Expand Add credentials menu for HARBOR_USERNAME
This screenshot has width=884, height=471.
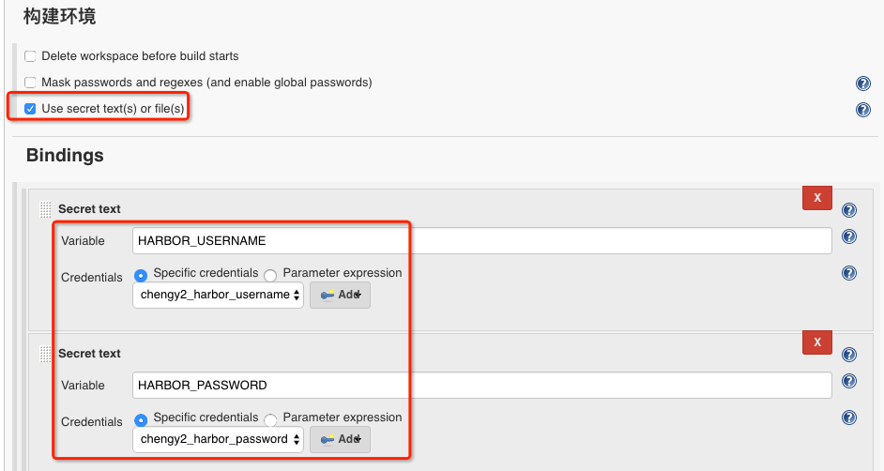click(340, 295)
